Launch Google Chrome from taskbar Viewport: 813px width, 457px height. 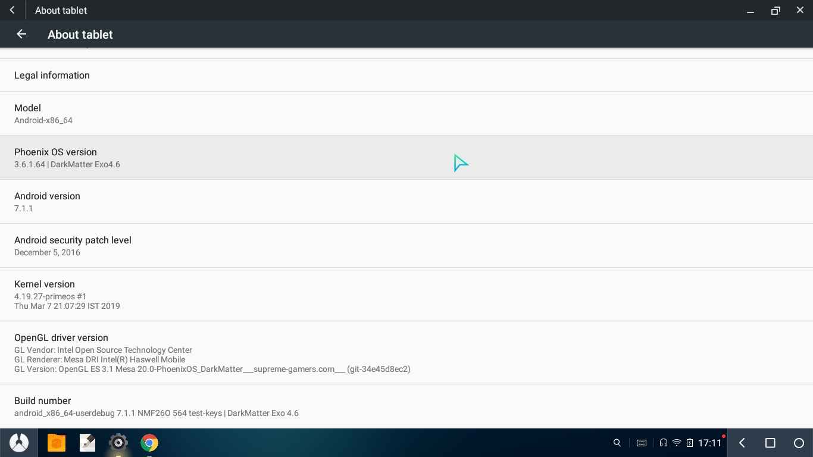(149, 443)
